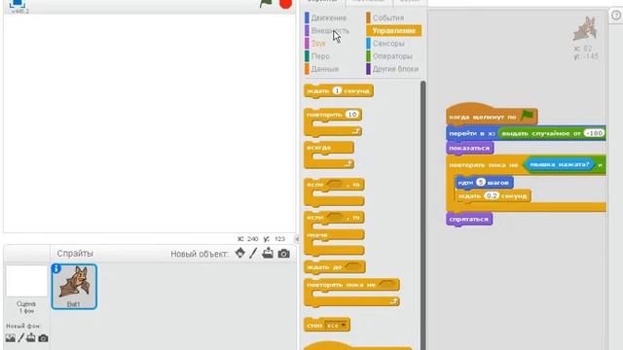Click the 'показаться' script block

[x=469, y=148]
